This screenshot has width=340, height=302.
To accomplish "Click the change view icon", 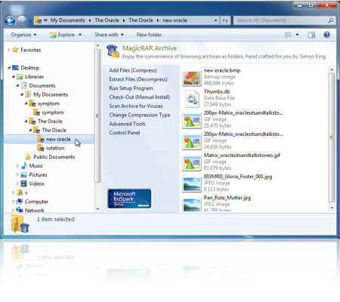I will (x=288, y=35).
